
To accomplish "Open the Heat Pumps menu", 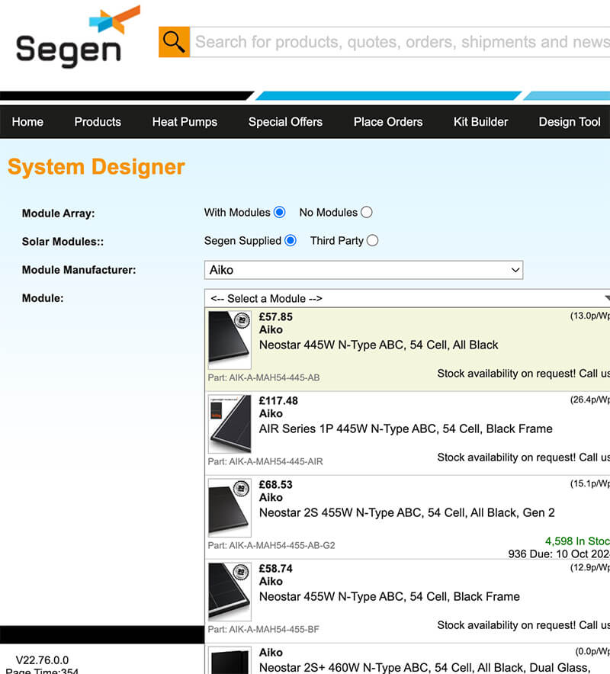I will coord(185,122).
